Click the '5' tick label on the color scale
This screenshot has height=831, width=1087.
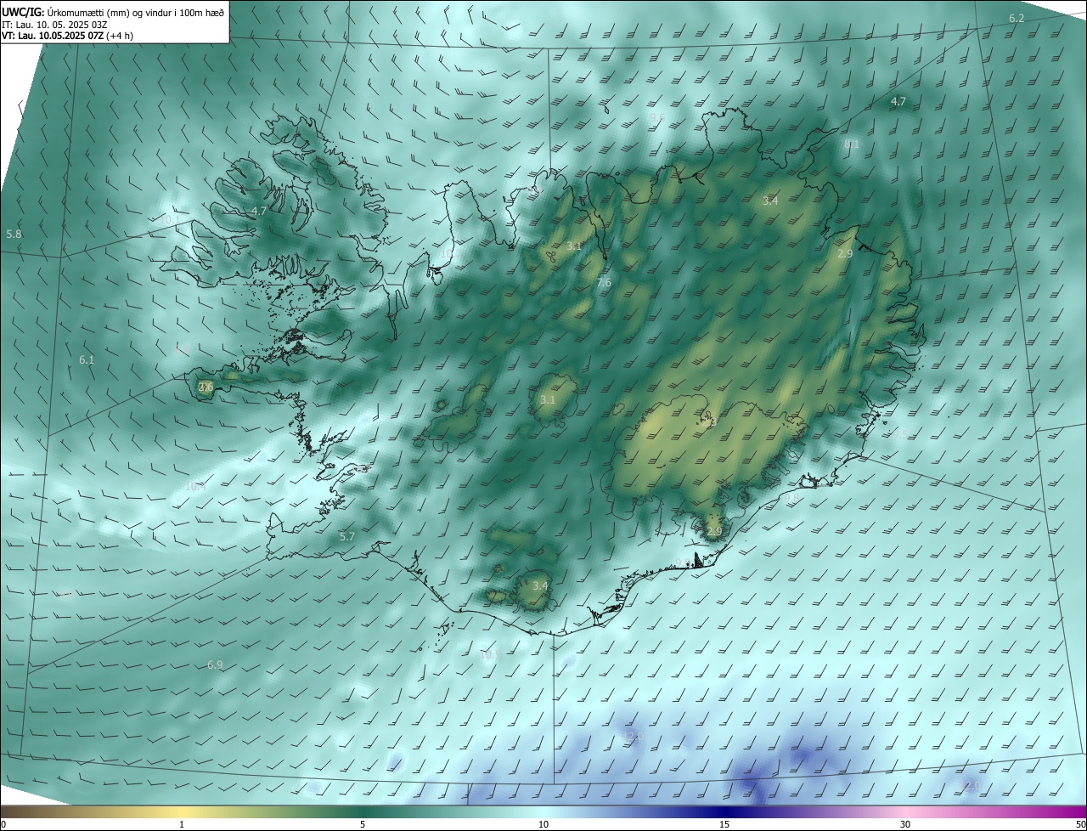363,824
